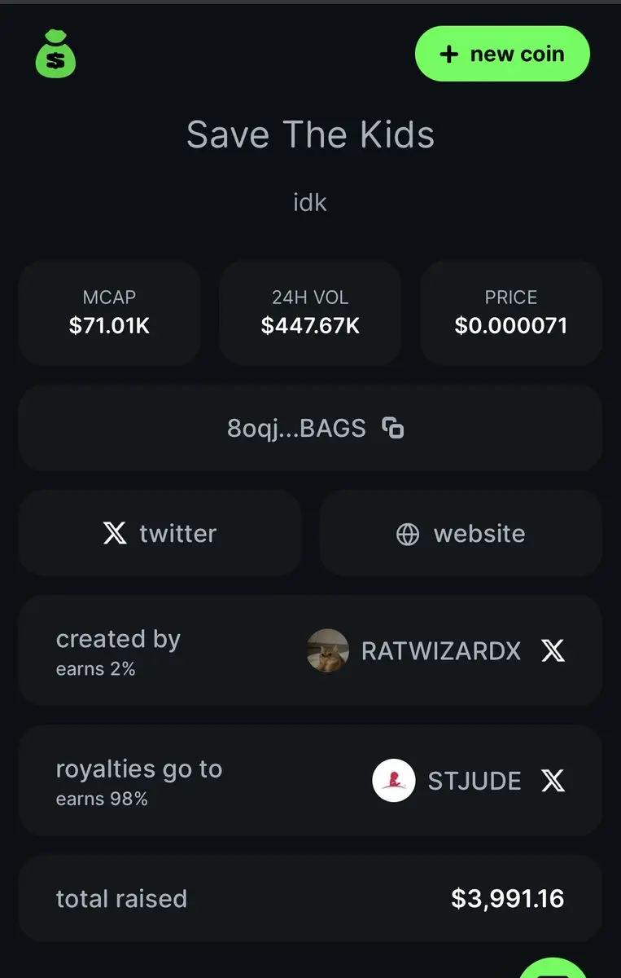
Task: Open STJUDE's X profile icon
Action: 553,781
